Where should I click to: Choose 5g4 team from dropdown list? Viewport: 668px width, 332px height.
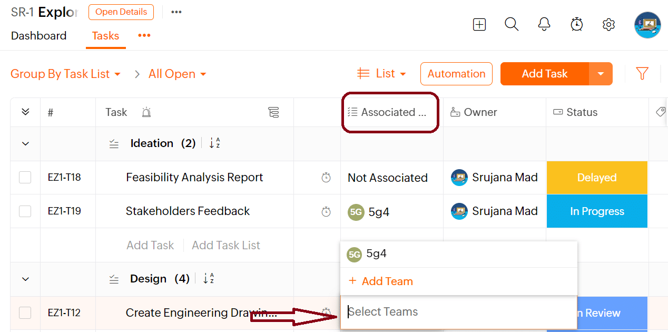pyautogui.click(x=459, y=254)
